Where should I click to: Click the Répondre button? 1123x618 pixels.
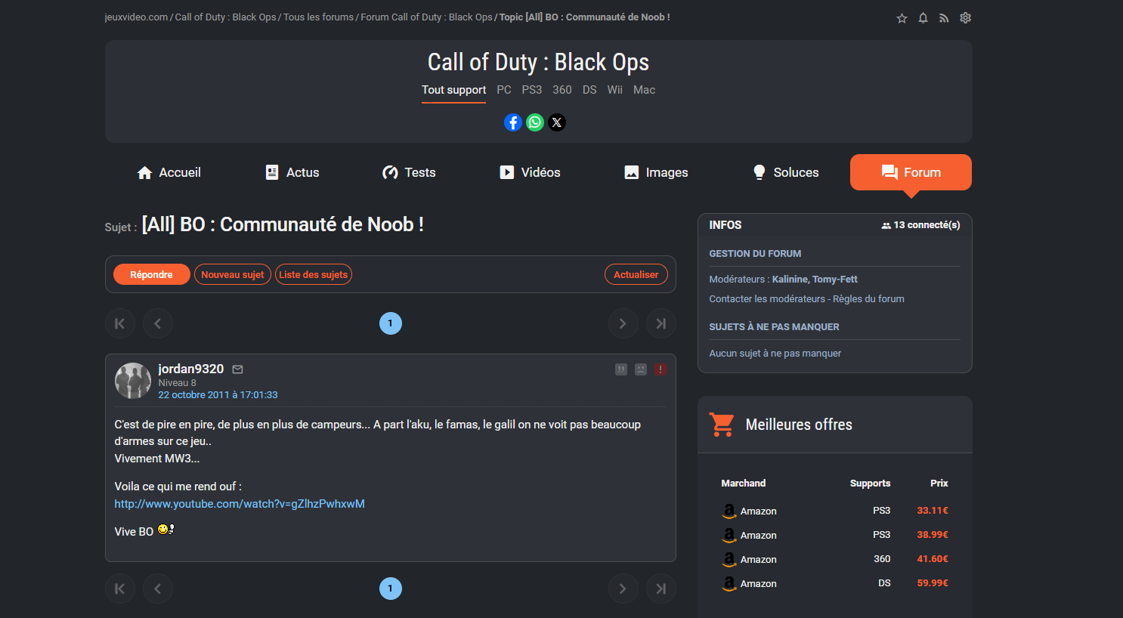tap(151, 274)
